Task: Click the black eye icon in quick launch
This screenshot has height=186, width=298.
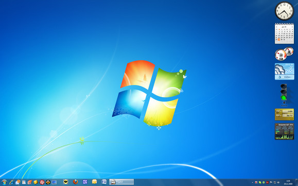Action: (x=48, y=182)
